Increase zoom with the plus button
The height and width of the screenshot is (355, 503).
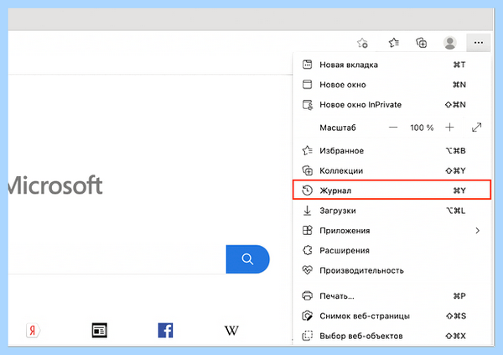(x=449, y=128)
